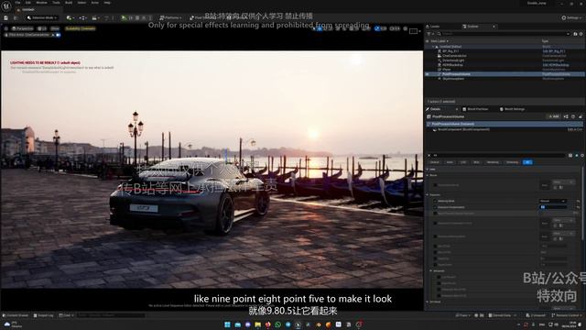Screen dimensions: 586x330
Task: Click the Exposure Compensation value slider
Action: tap(553, 207)
